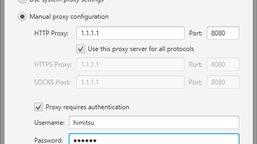The height and width of the screenshot is (144, 257).
Task: Toggle Use this proxy server for all protocols
Action: [81, 49]
